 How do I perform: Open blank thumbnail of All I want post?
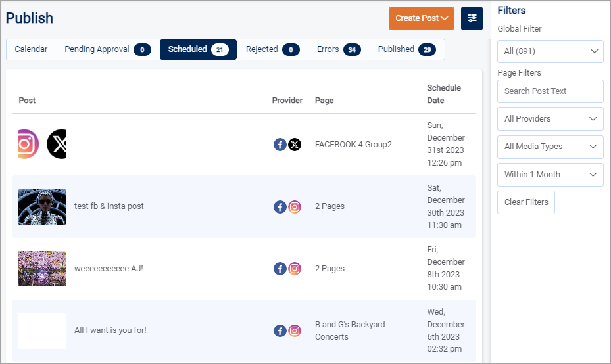pyautogui.click(x=42, y=331)
